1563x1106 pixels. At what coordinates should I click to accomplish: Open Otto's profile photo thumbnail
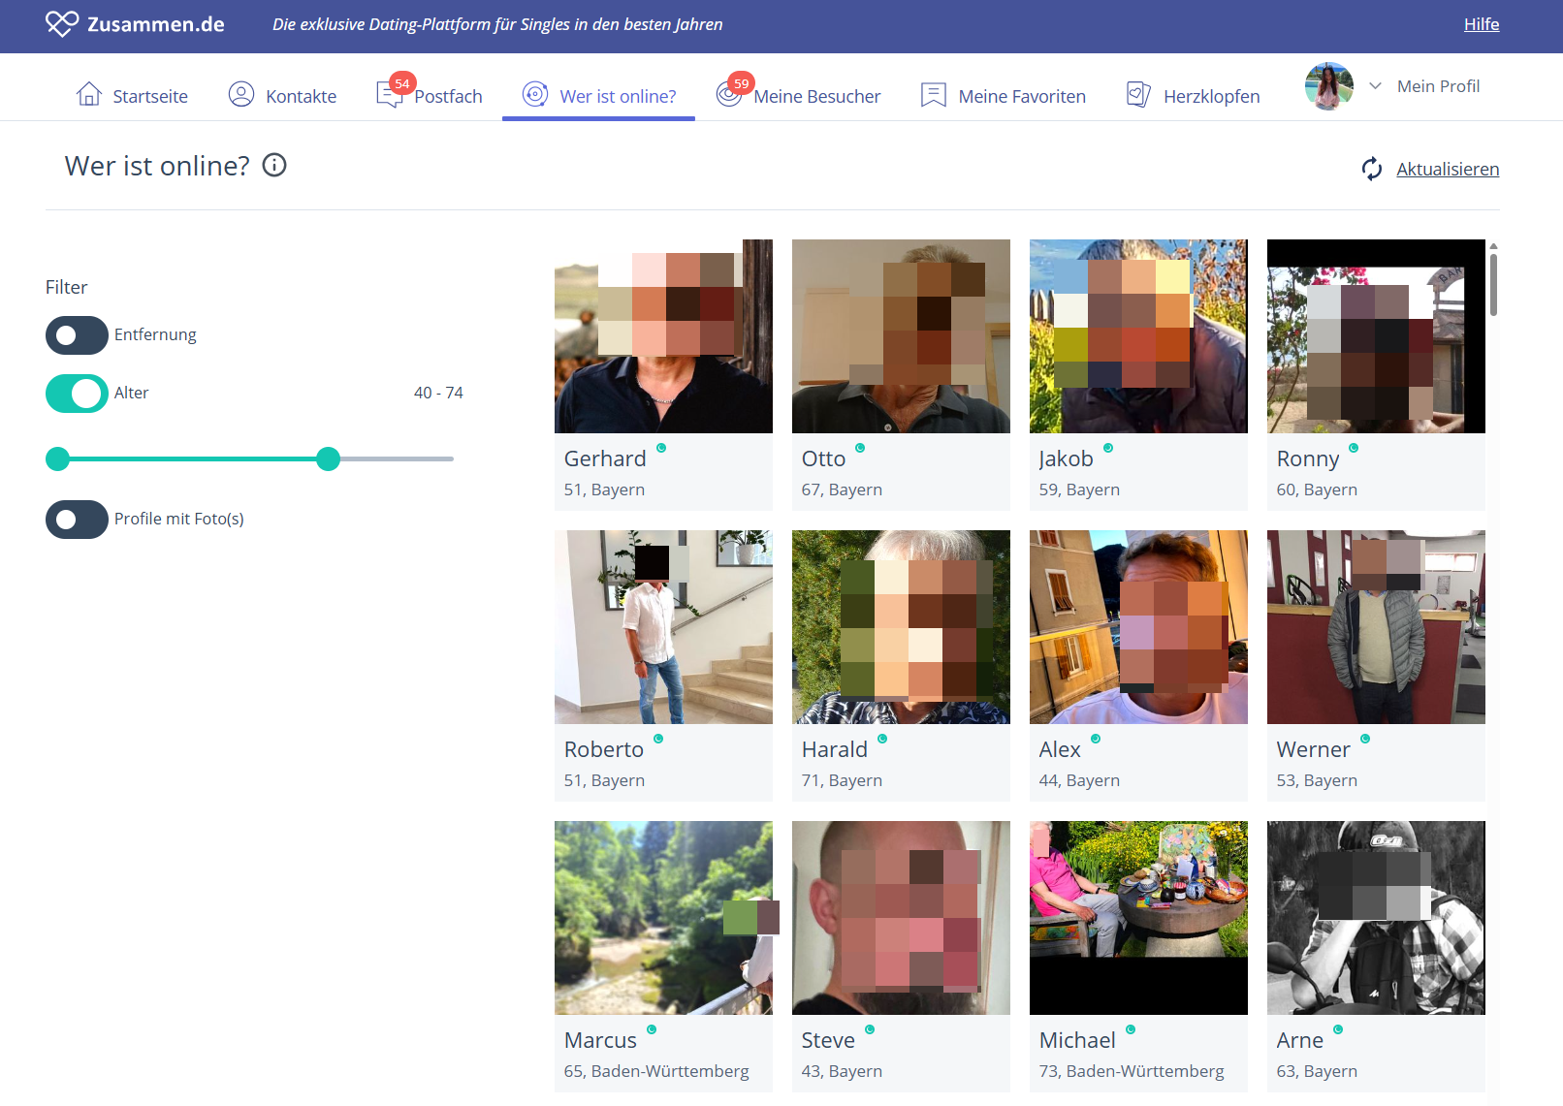click(901, 336)
